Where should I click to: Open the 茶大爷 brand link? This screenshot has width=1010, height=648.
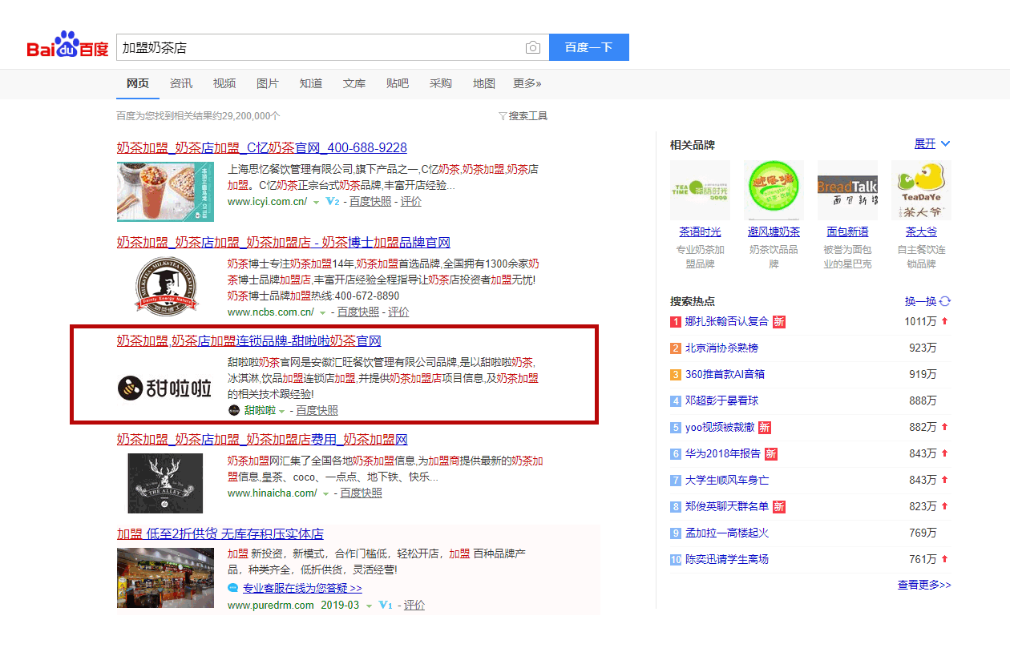point(922,232)
